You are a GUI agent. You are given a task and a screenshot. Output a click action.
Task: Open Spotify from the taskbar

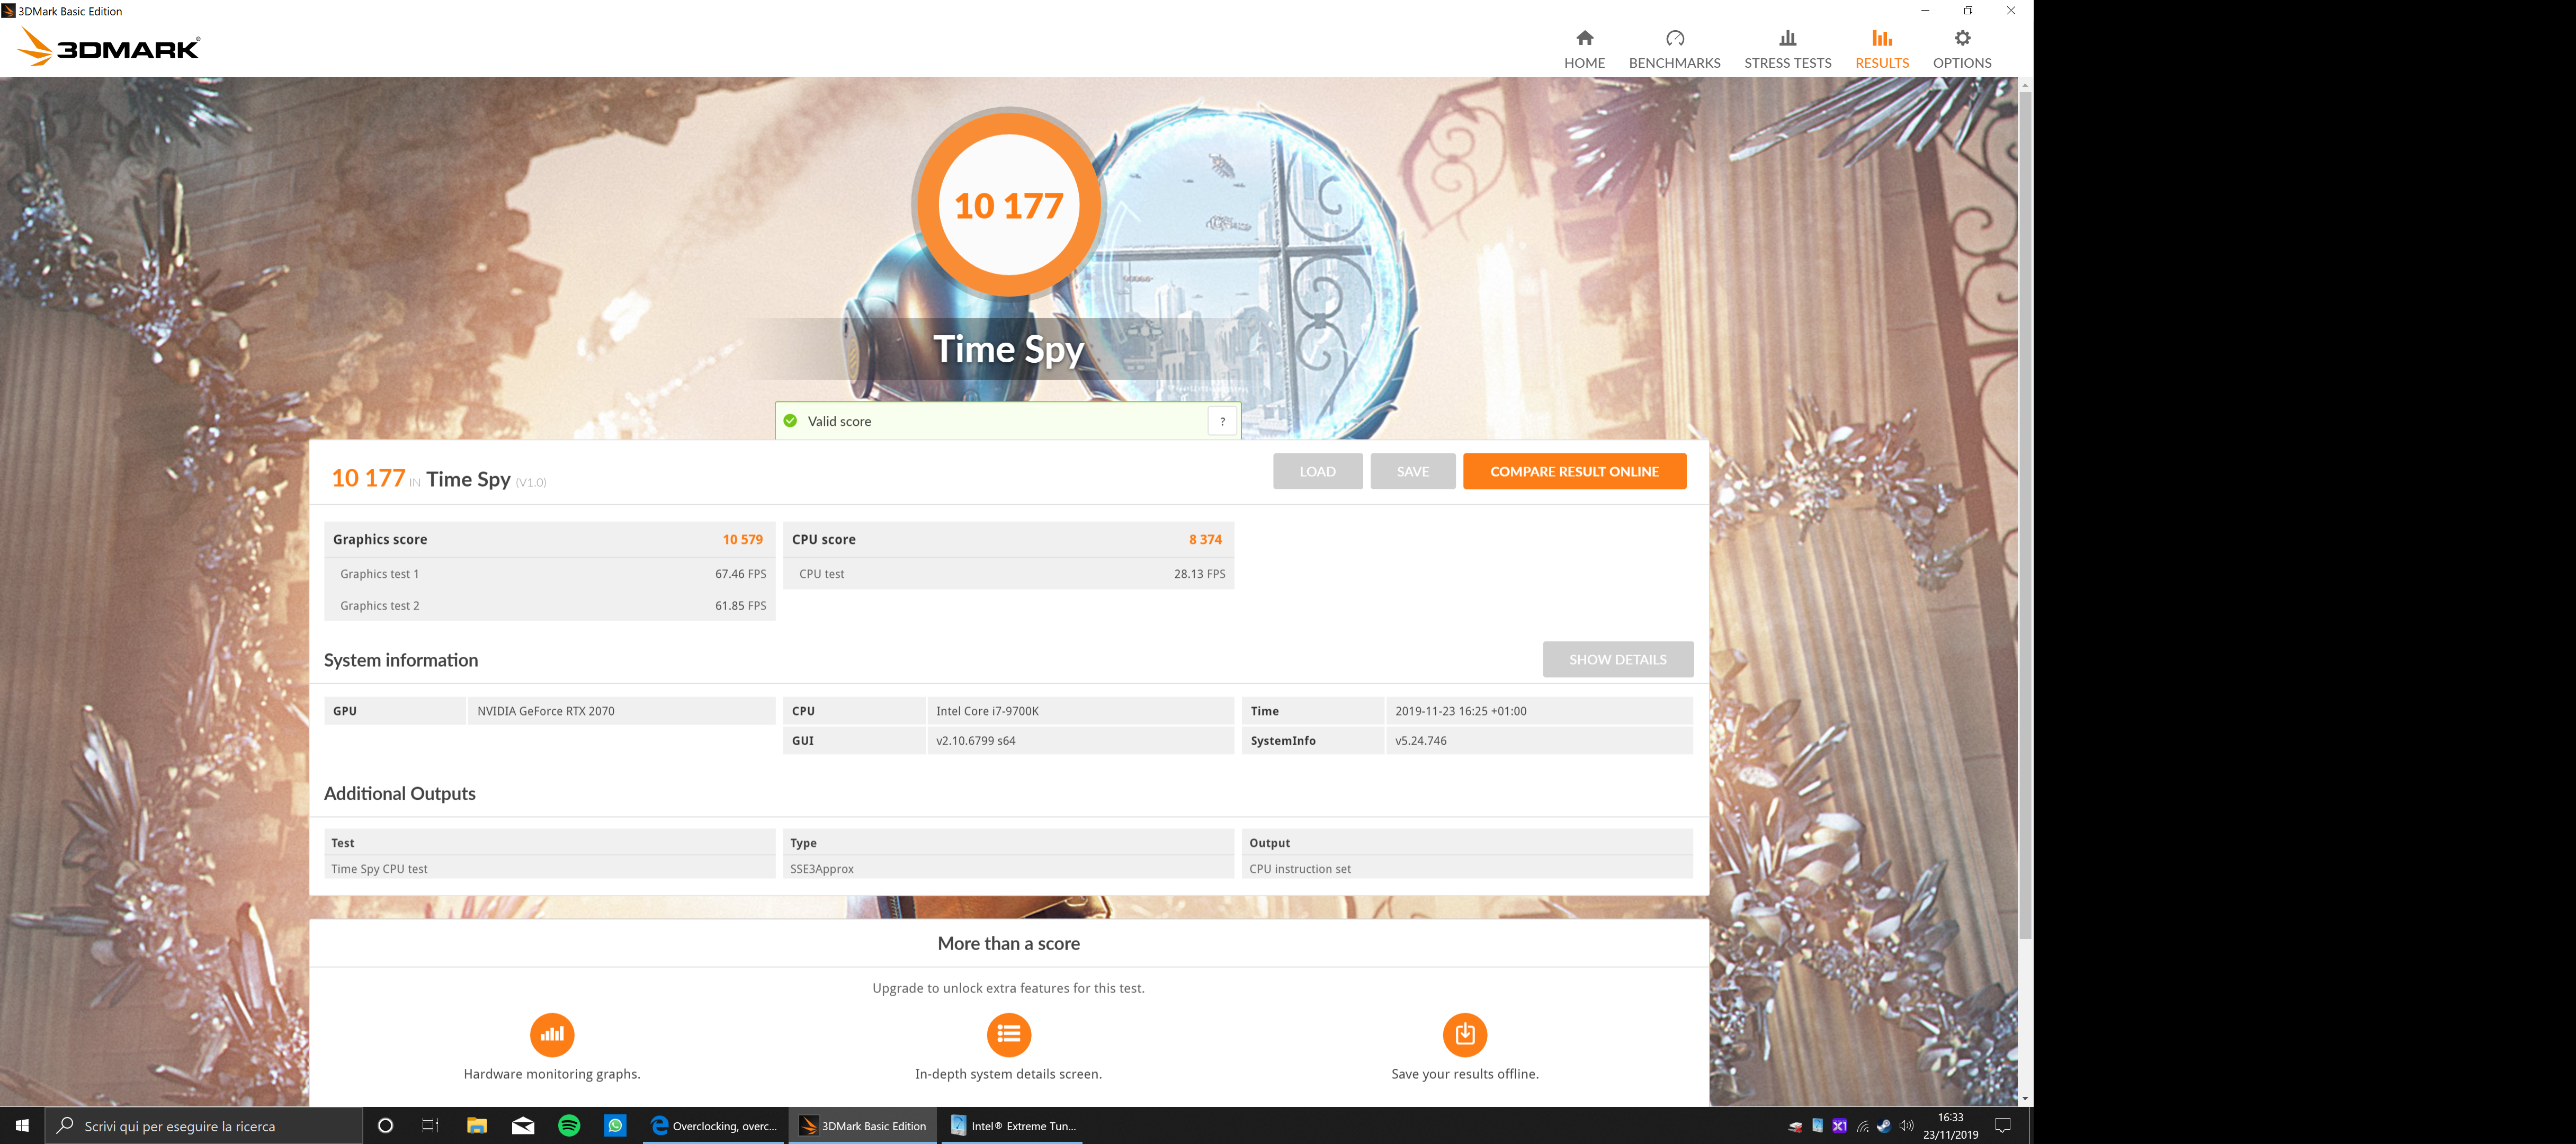tap(569, 1125)
